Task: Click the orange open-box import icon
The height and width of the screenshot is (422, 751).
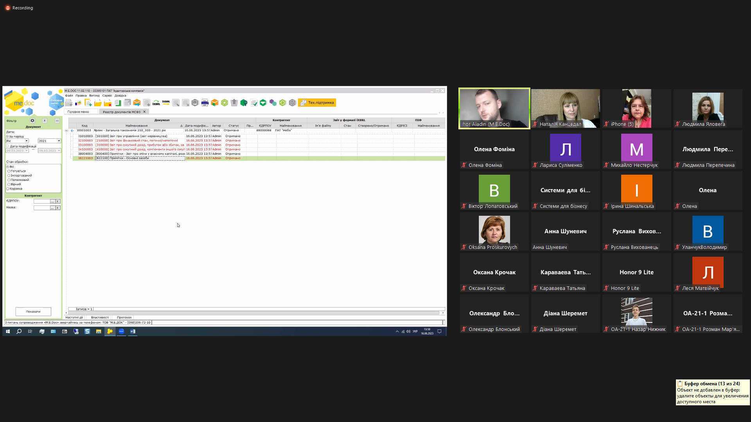Action: [215, 103]
